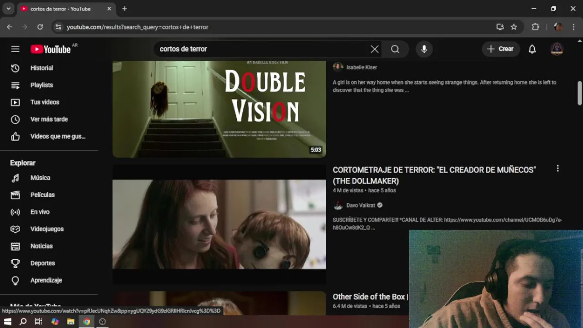Click the Chrome icon in the taskbar
This screenshot has width=583, height=328.
[86, 322]
